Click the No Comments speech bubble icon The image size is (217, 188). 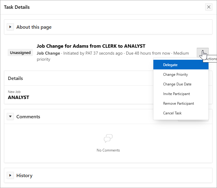(108, 139)
